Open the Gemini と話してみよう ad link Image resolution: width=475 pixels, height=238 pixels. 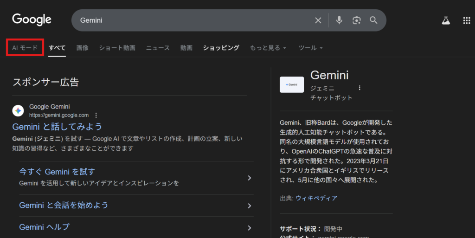coord(57,127)
